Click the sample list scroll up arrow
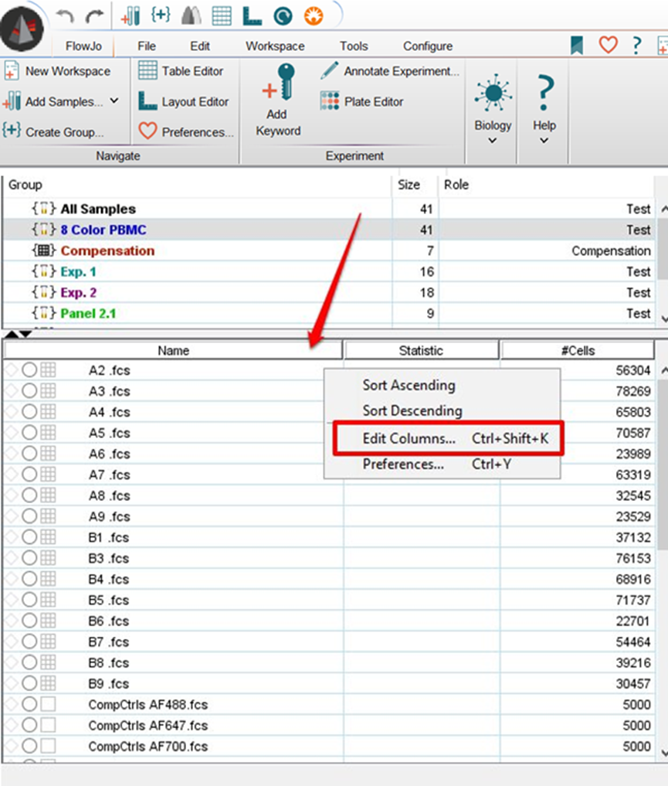The height and width of the screenshot is (786, 668). [664, 370]
